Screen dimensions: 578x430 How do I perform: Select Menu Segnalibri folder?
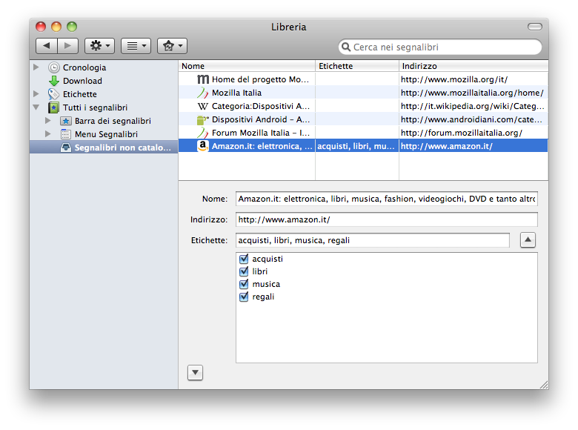point(106,134)
